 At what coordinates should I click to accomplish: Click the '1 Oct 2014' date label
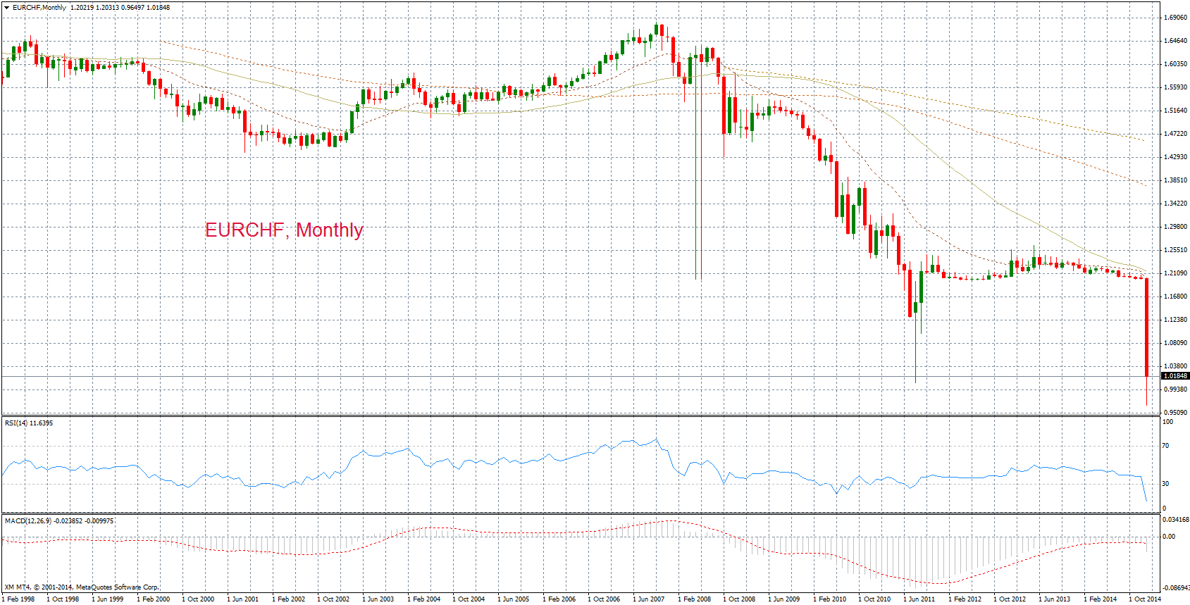[x=1145, y=599]
